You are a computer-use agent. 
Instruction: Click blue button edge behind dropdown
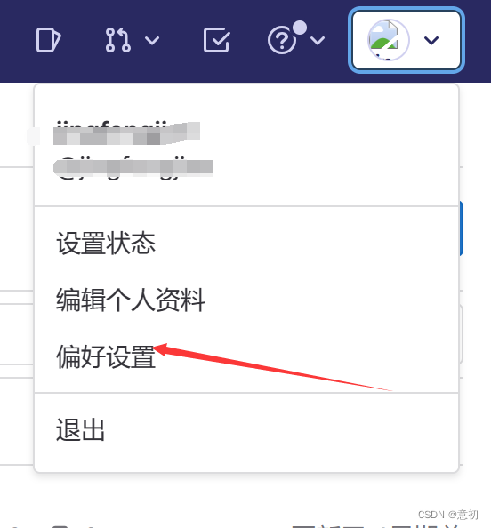click(x=462, y=228)
